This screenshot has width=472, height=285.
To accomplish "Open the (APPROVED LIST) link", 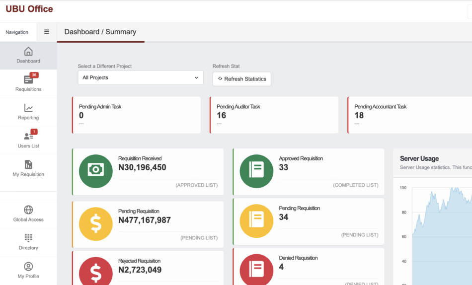I will click(196, 185).
